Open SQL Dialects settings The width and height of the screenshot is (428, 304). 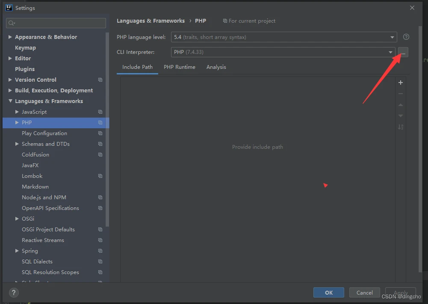37,261
